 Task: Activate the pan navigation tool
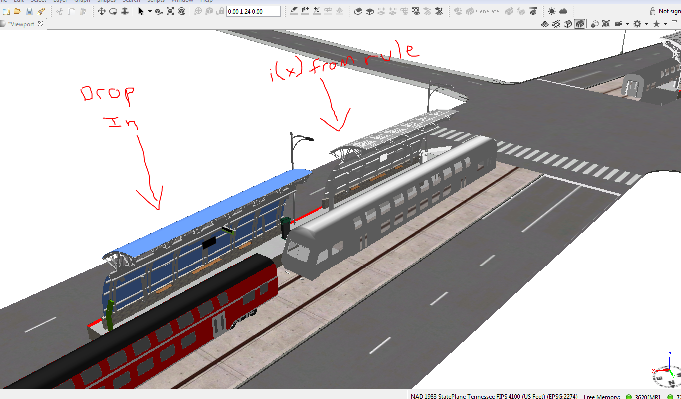(x=102, y=11)
